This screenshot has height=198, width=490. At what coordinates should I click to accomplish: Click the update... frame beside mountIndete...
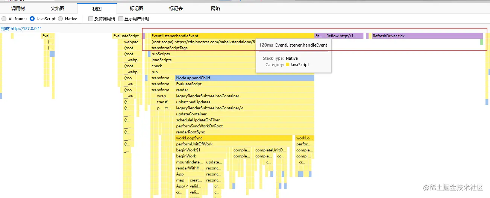pyautogui.click(x=214, y=162)
